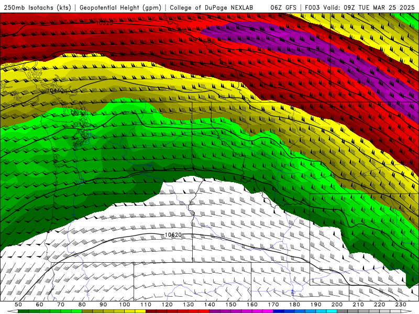Click the 230 value on the color scale
The image size is (419, 314).
click(401, 305)
